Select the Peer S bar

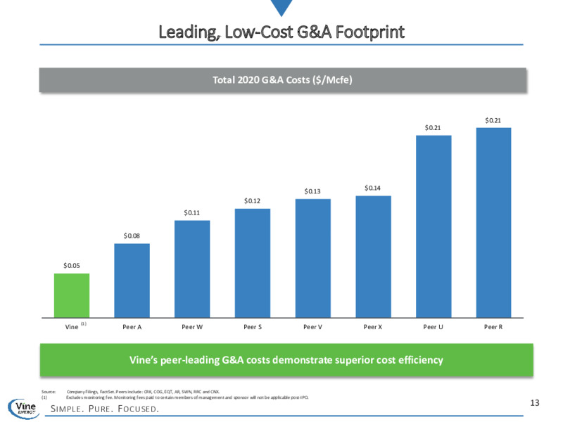(x=253, y=263)
